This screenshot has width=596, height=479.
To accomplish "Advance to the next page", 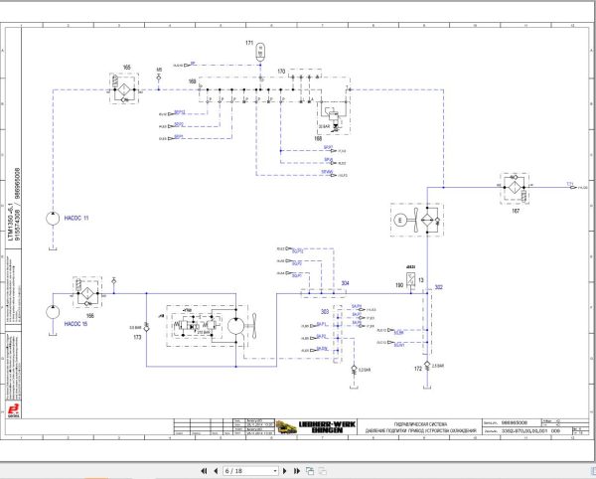I will point(285,471).
